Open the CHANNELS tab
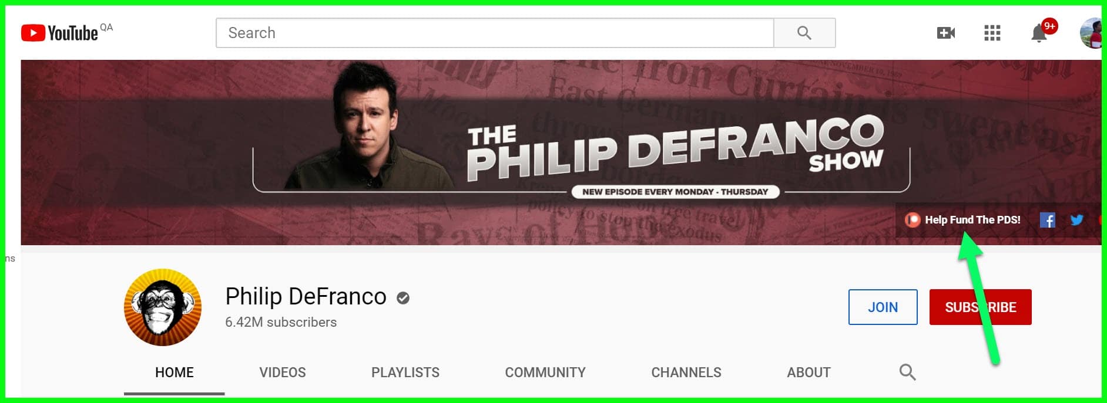The image size is (1107, 403). coord(686,372)
